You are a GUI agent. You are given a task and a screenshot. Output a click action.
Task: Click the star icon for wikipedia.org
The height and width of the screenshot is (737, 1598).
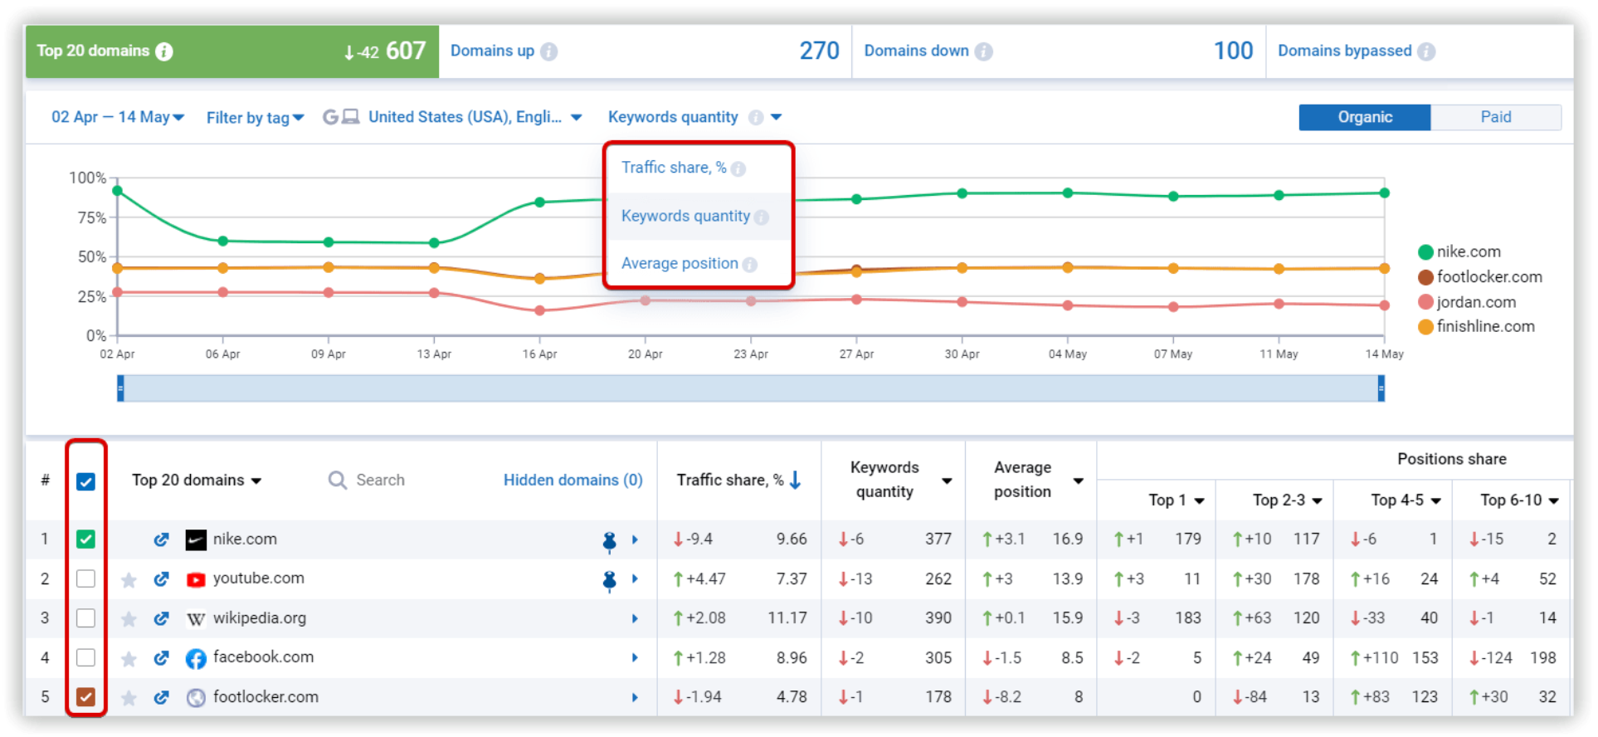[x=129, y=619]
